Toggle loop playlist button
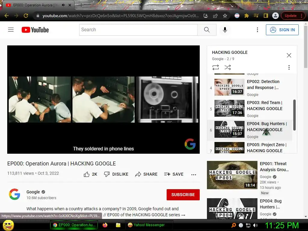Viewport: 308px width, 231px height. coord(216,67)
